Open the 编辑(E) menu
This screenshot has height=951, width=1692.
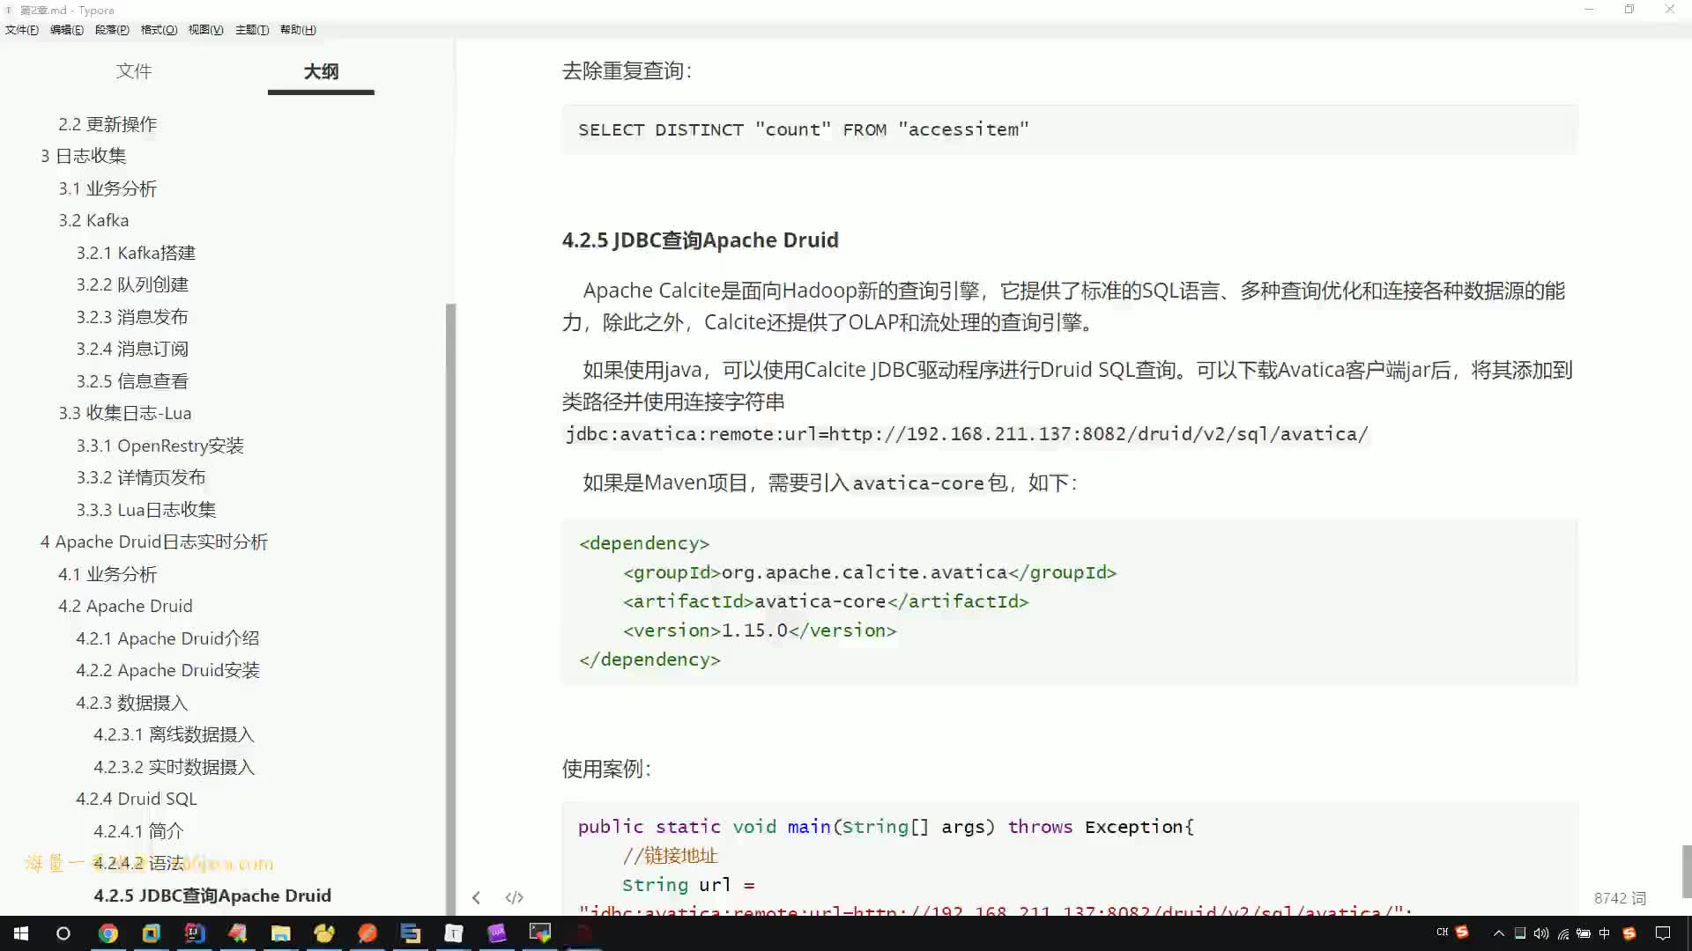click(67, 30)
